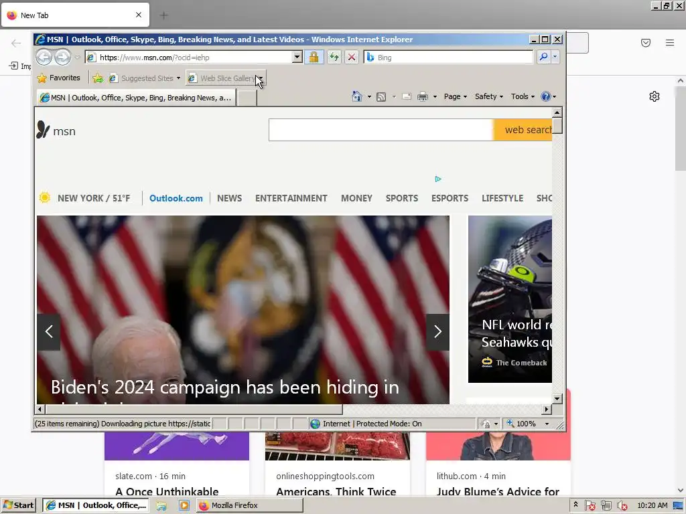This screenshot has height=514, width=686.
Task: Open a new blank IE tab
Action: point(247,98)
